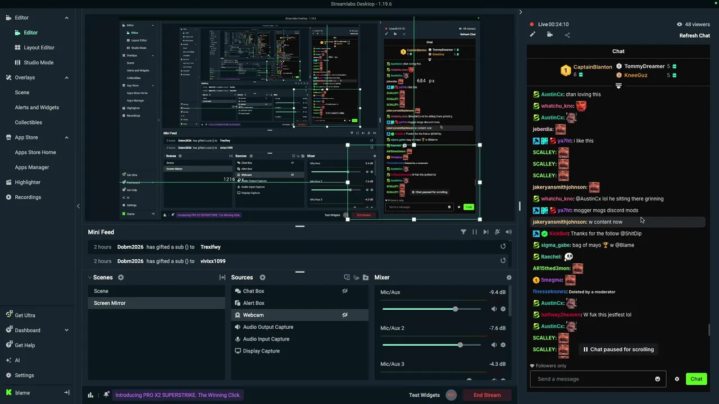This screenshot has height=404, width=719.
Task: Toggle Mini Feed alert volume speaker
Action: [x=508, y=232]
